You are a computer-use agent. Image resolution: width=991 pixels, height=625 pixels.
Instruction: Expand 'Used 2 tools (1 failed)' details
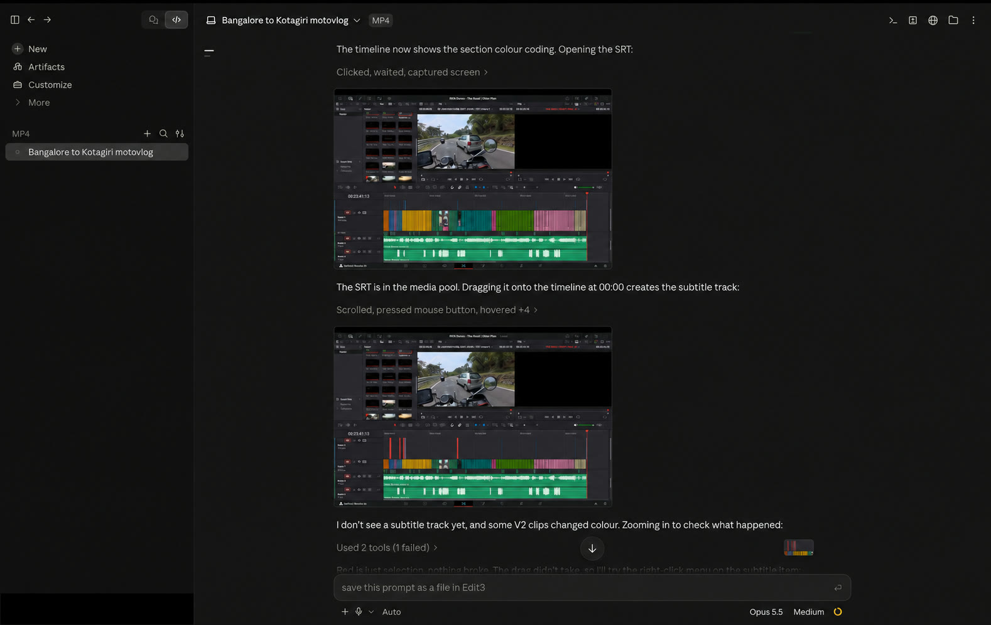tap(387, 548)
